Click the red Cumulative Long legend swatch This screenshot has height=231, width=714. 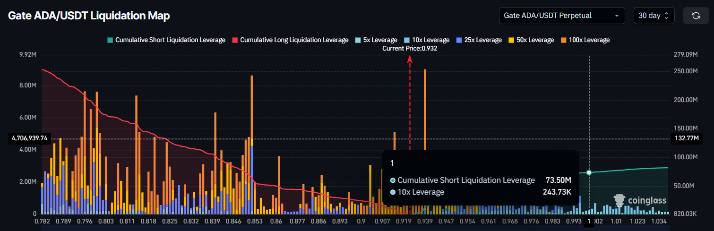235,40
